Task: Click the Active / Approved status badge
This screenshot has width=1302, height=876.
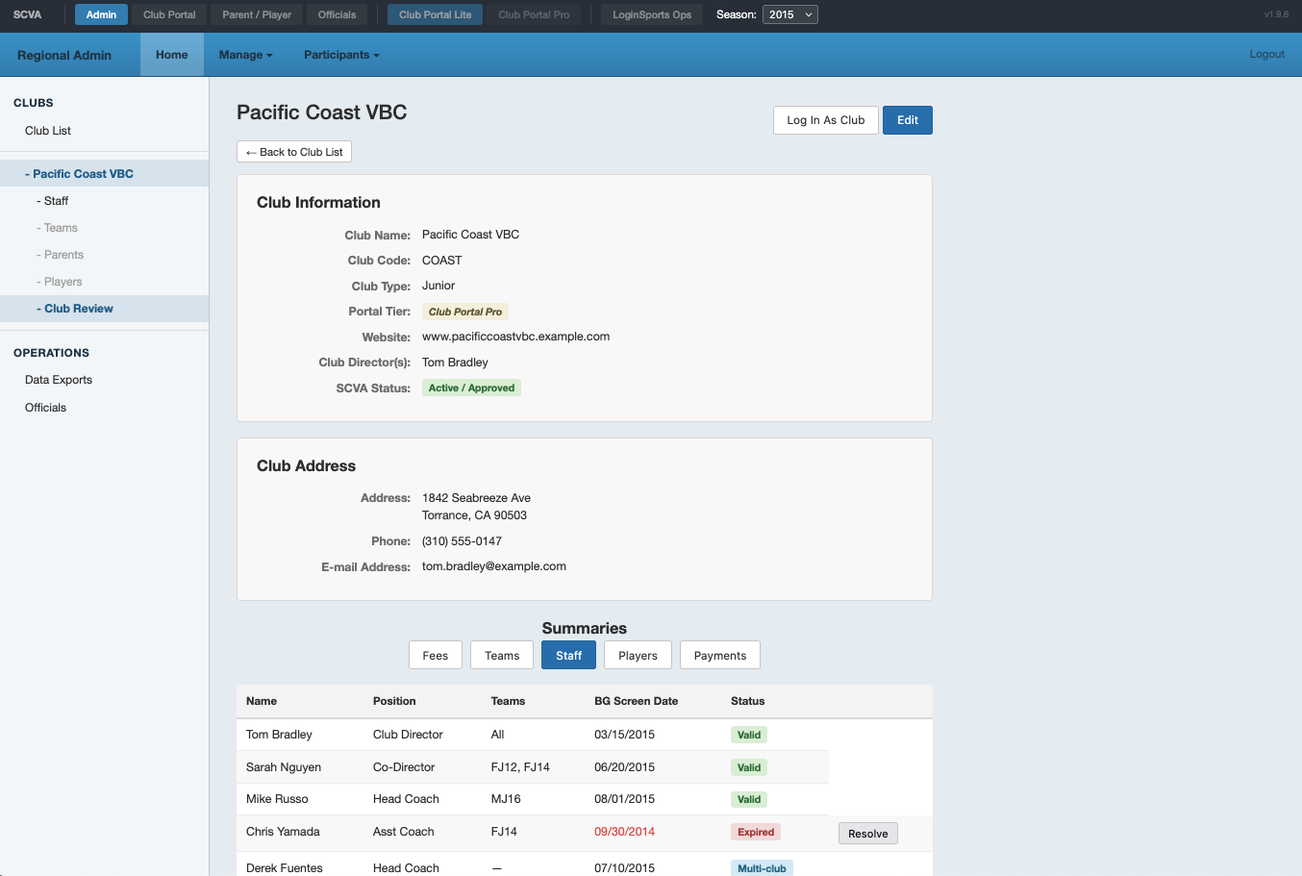Action: tap(471, 388)
